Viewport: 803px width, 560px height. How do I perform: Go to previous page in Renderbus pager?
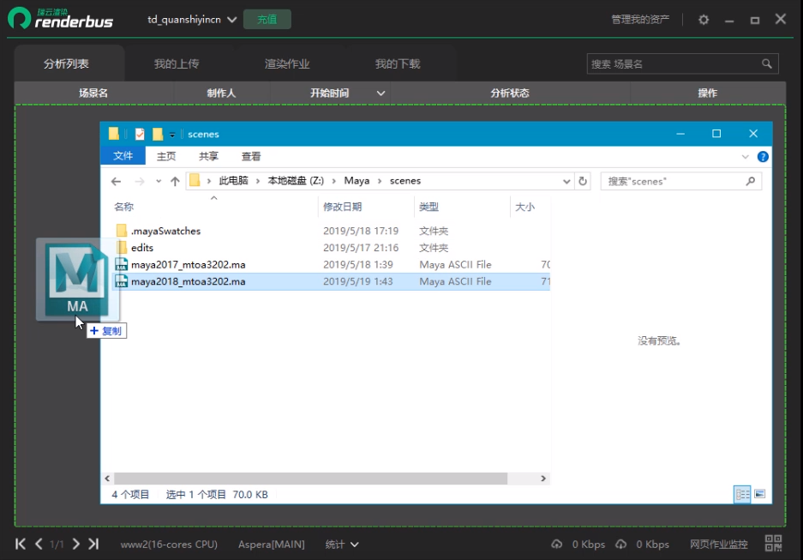pyautogui.click(x=39, y=544)
